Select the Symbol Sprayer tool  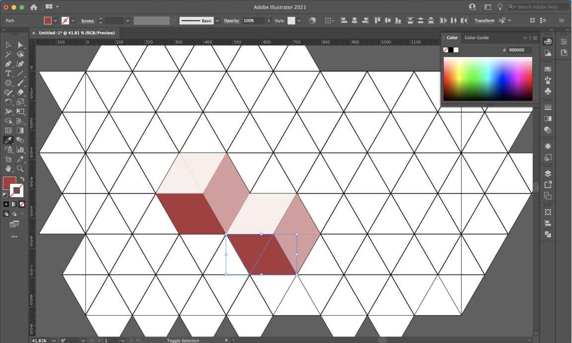coord(8,149)
